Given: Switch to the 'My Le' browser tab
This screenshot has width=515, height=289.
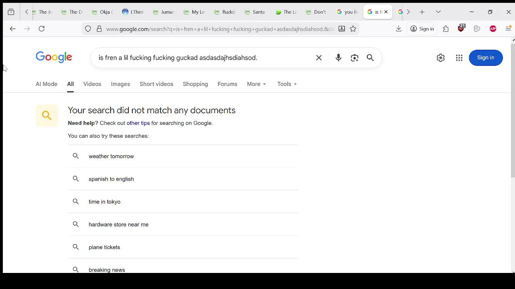Looking at the screenshot, I should (x=194, y=12).
